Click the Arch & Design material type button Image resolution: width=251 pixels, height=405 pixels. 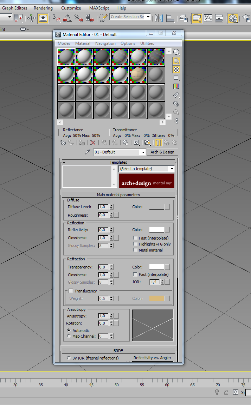coord(162,152)
